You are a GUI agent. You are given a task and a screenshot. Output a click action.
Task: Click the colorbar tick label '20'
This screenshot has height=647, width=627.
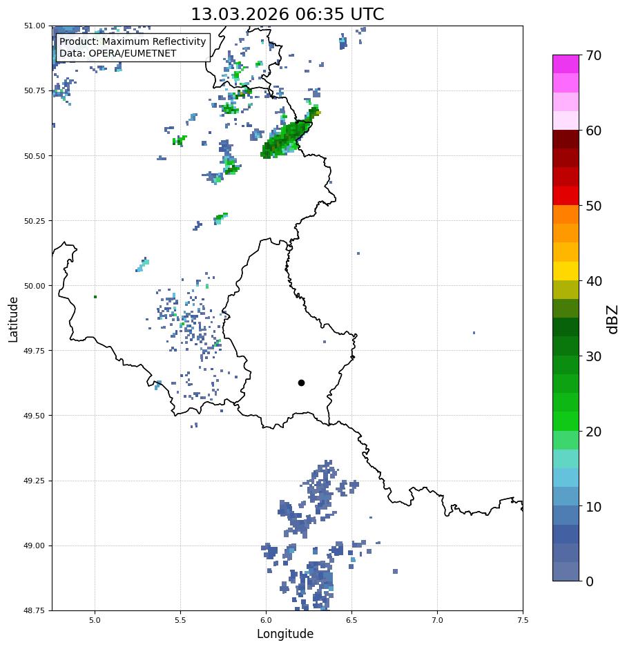(x=594, y=432)
